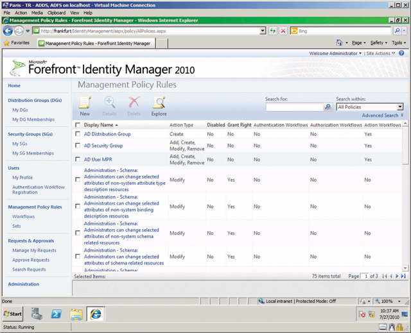Toggle the select-all checkbox in the header
411x333 pixels.
78,125
